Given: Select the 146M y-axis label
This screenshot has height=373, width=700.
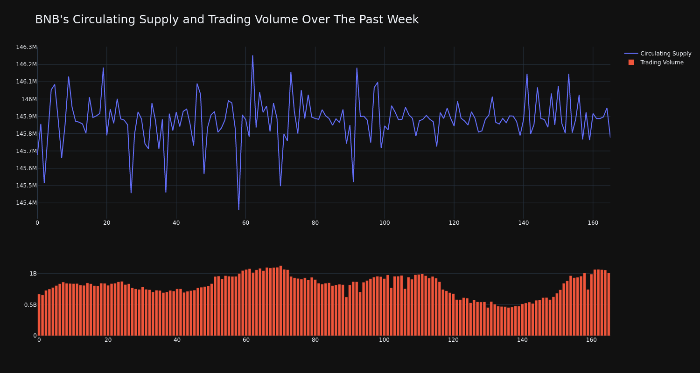Looking at the screenshot, I should [29, 99].
